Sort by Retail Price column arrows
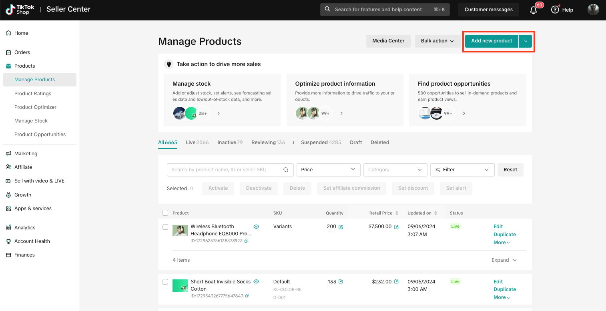The image size is (606, 311). [397, 213]
